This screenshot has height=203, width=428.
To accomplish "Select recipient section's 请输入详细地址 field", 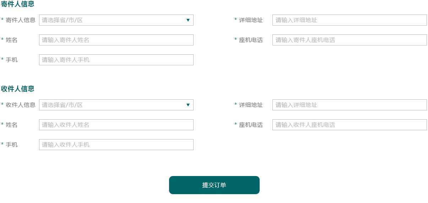I will pos(350,105).
